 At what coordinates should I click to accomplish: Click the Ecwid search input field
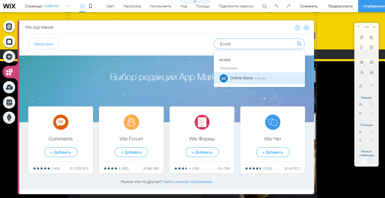click(x=259, y=44)
